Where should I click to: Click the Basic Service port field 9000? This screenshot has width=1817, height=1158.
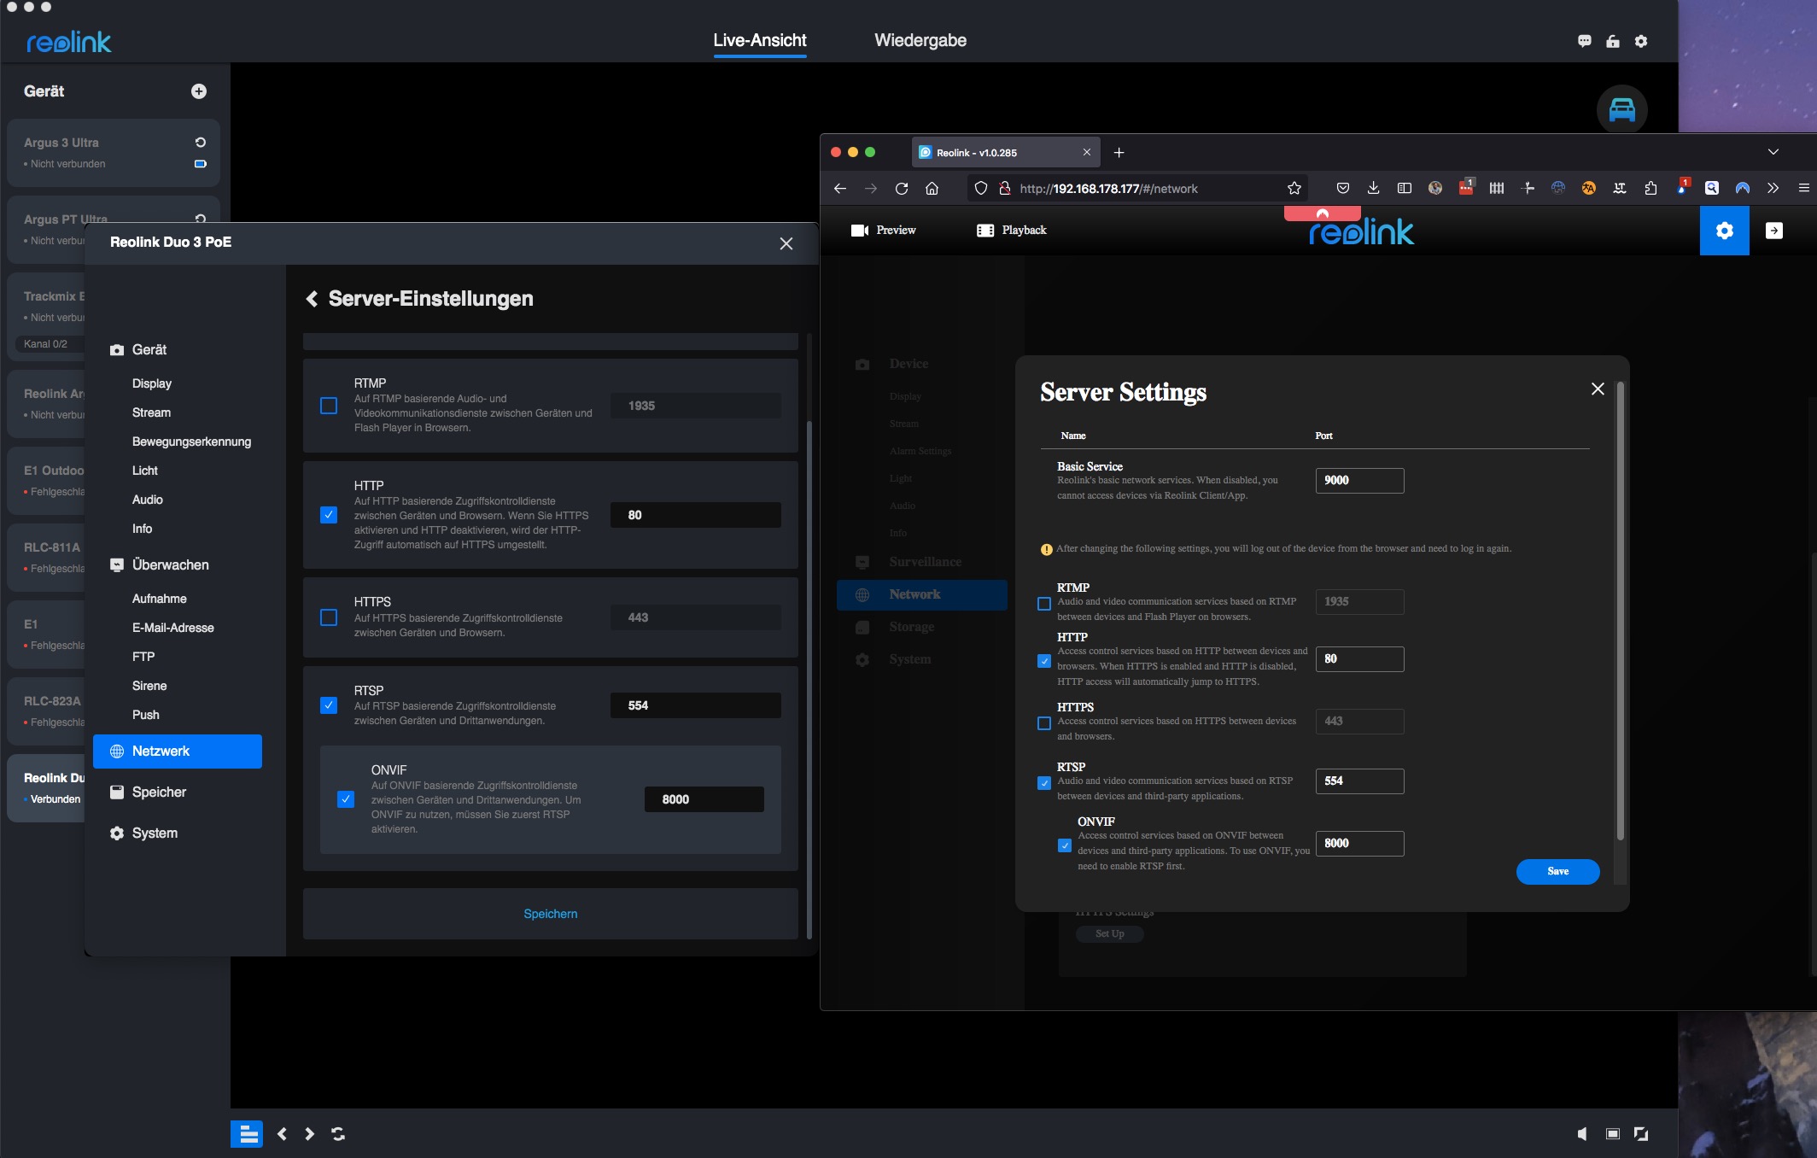(x=1359, y=481)
